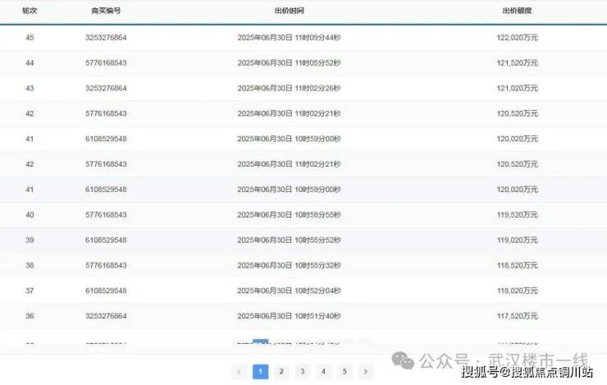Screen dimensions: 607x385
Task: Switch to page 4 in pagination
Action: pyautogui.click(x=323, y=372)
